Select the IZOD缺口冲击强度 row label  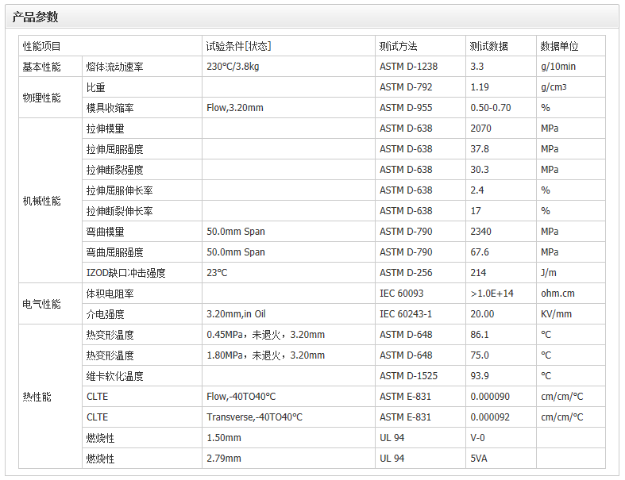point(126,273)
